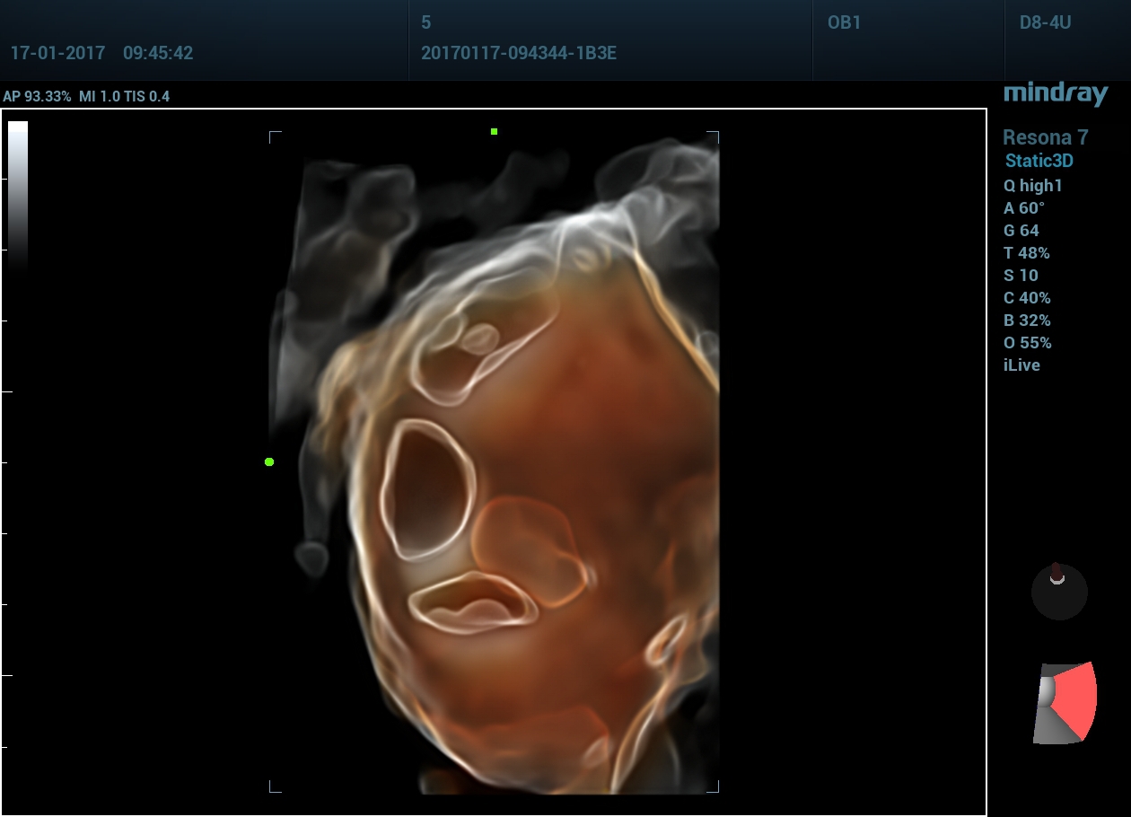1131x817 pixels.
Task: Select the D8-4U probe field
Action: 1046,23
